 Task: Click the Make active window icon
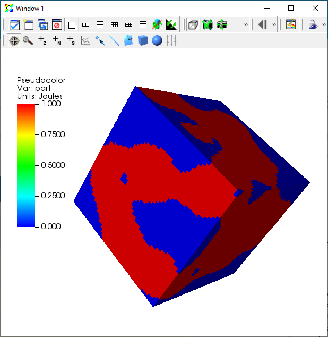pyautogui.click(x=14, y=24)
